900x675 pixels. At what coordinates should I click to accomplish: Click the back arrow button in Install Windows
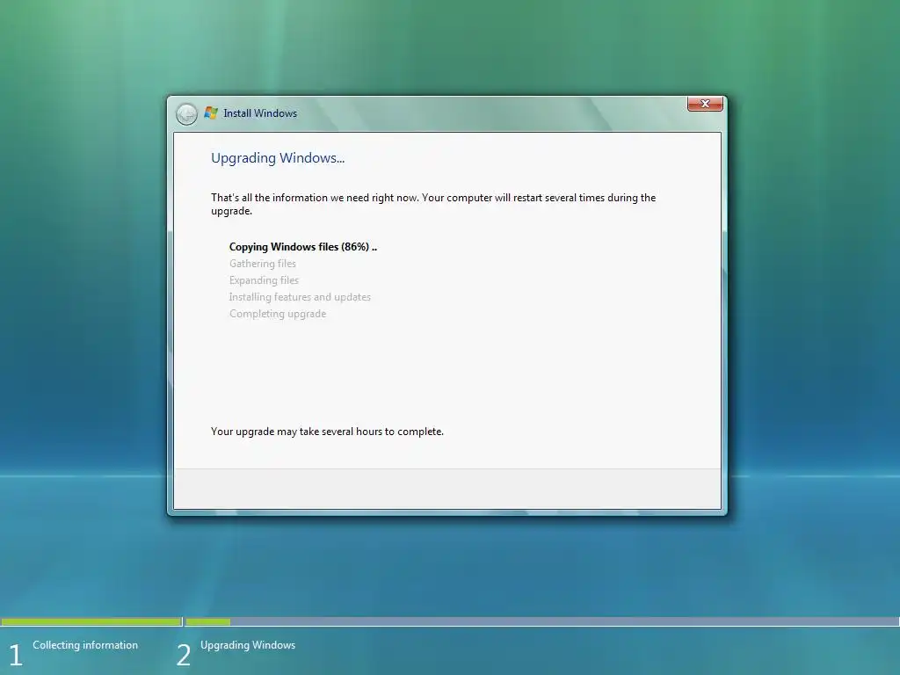(186, 114)
